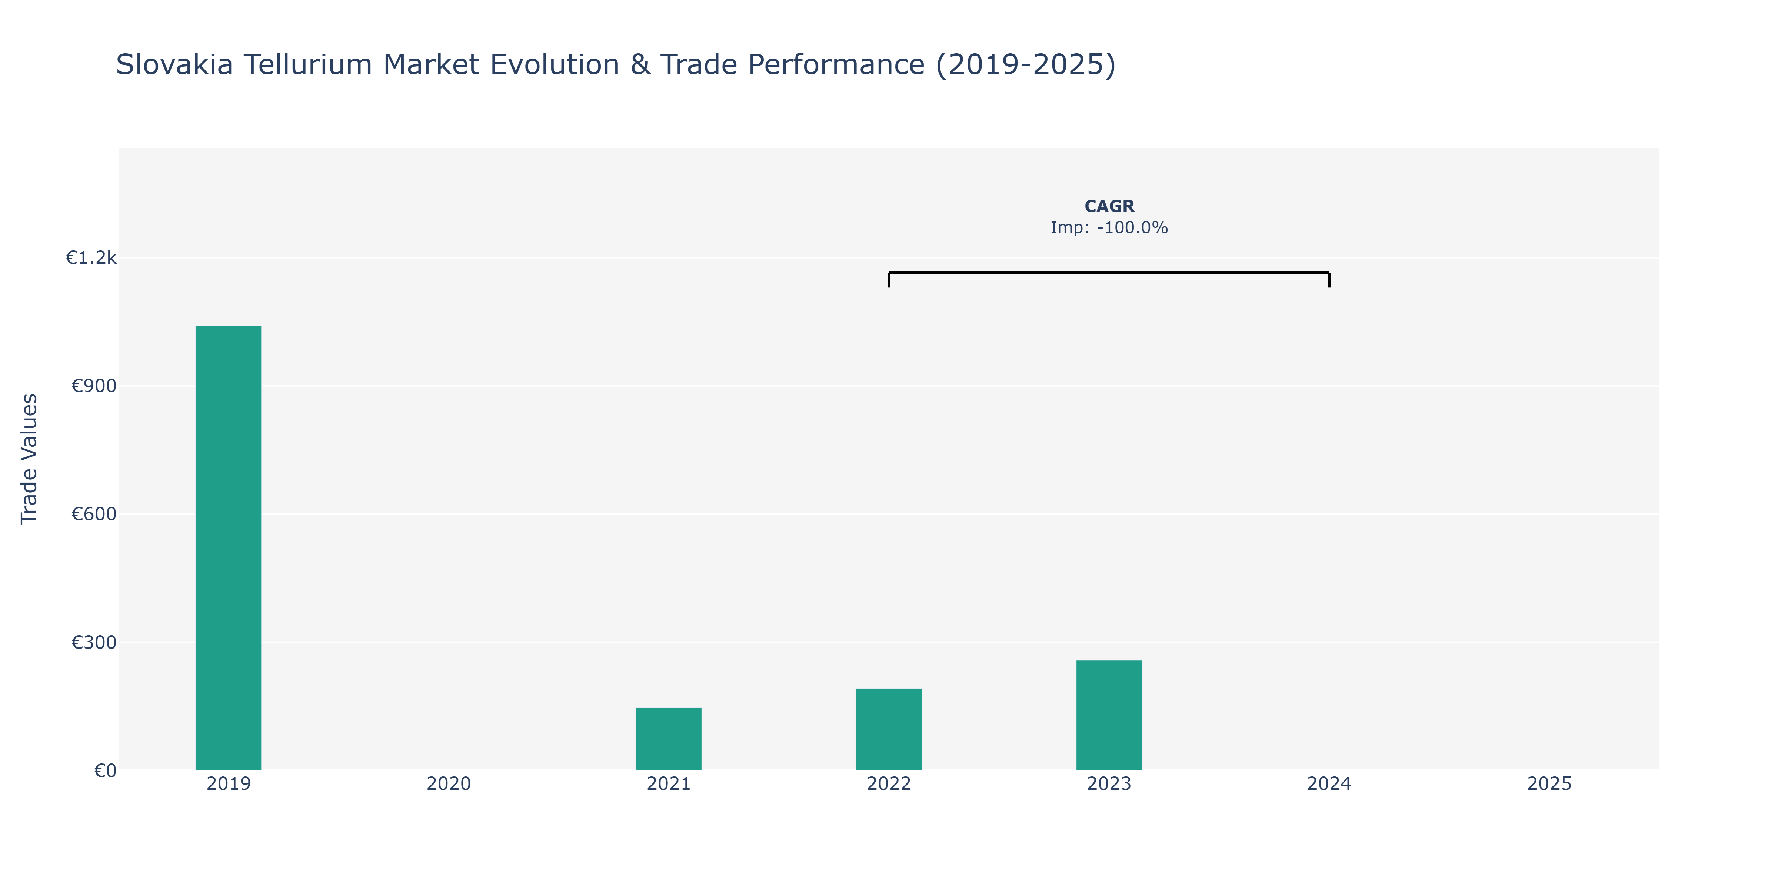Click the €300 y-axis tick label
This screenshot has height=889, width=1778.
pyautogui.click(x=94, y=643)
